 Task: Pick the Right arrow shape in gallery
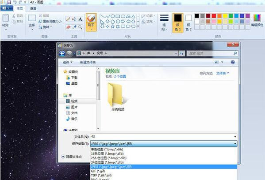click(x=123, y=22)
